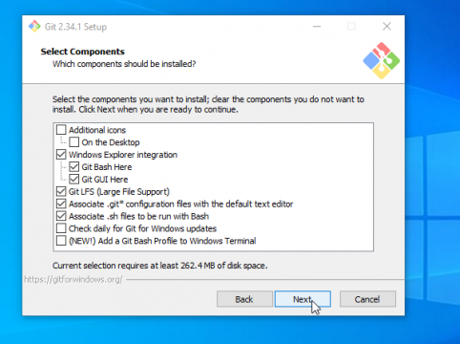This screenshot has width=460, height=344.
Task: Toggle Git LFS (Large File Support)
Action: (x=61, y=191)
